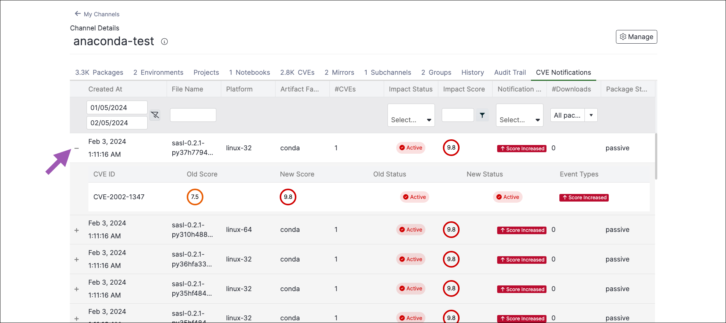Open the All packages downloads dropdown
The height and width of the screenshot is (323, 726).
coord(574,115)
